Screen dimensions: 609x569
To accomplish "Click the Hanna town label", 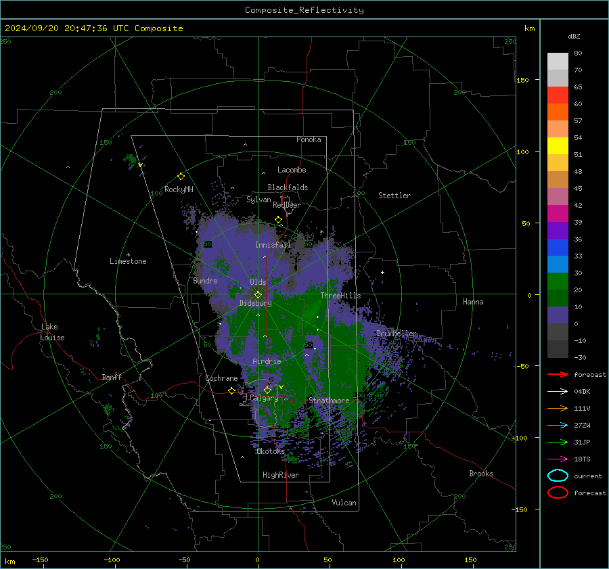I will point(473,302).
